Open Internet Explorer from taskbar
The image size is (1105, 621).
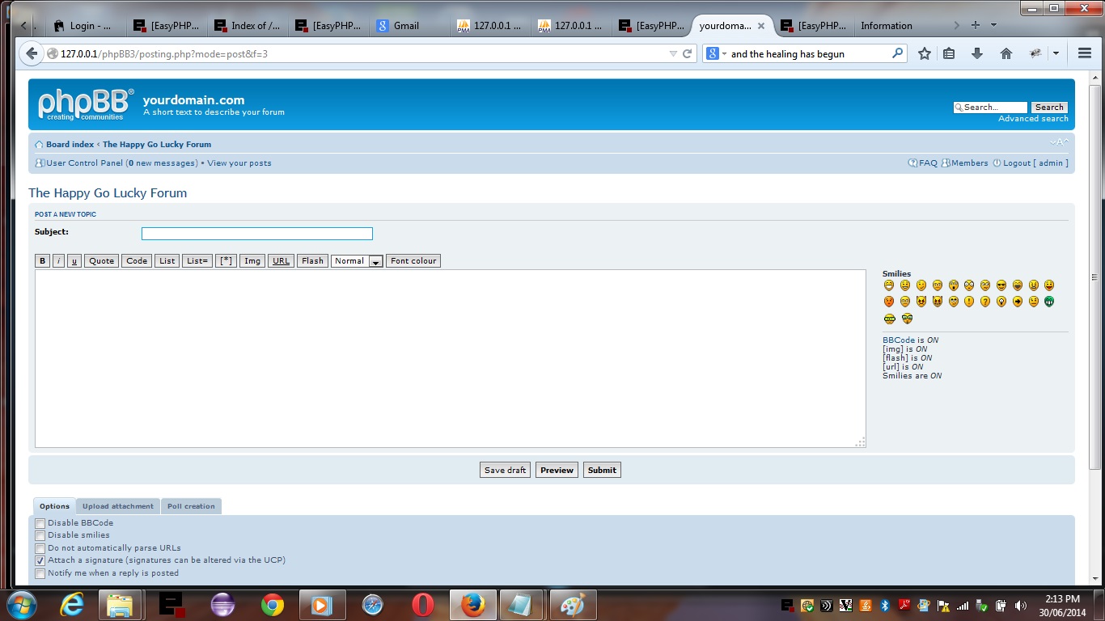point(72,605)
